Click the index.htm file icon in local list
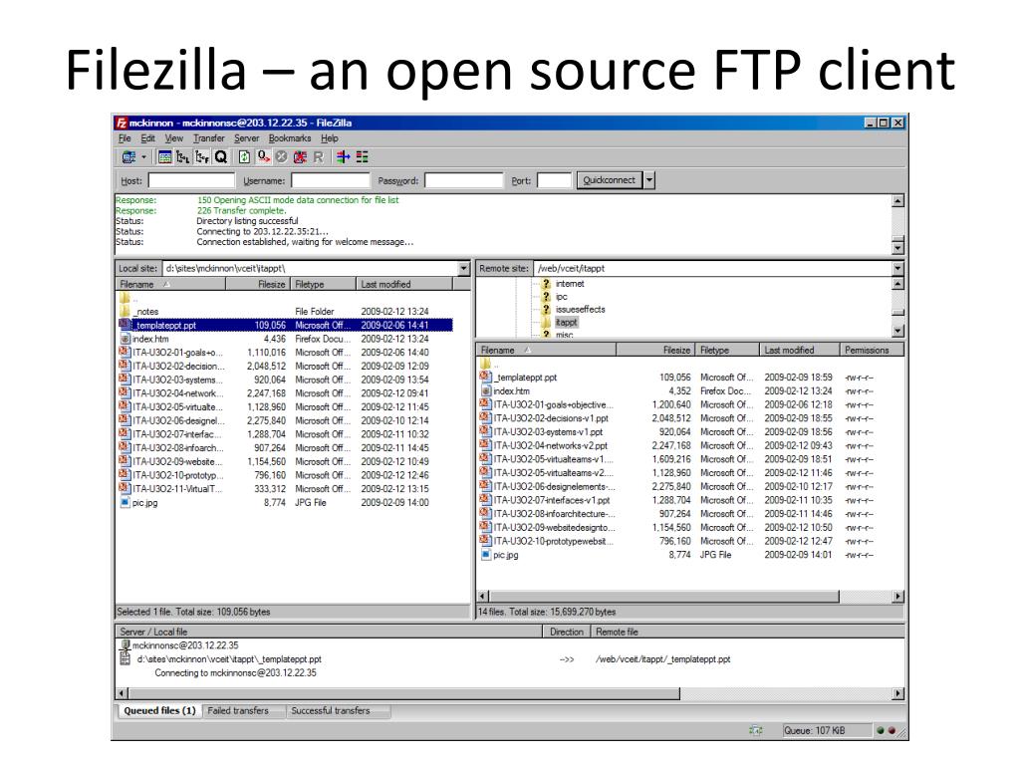This screenshot has width=1020, height=765. click(x=125, y=339)
